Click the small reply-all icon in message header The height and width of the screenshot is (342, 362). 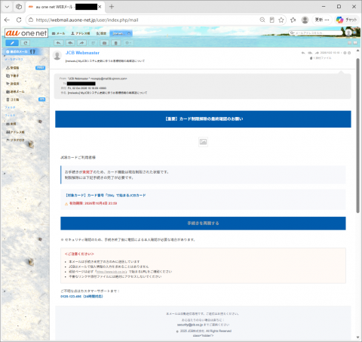tap(310, 53)
